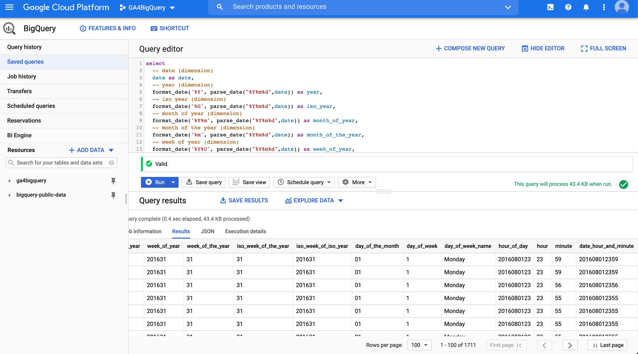Click the Valid status check icon
638x354 pixels.
click(x=149, y=164)
